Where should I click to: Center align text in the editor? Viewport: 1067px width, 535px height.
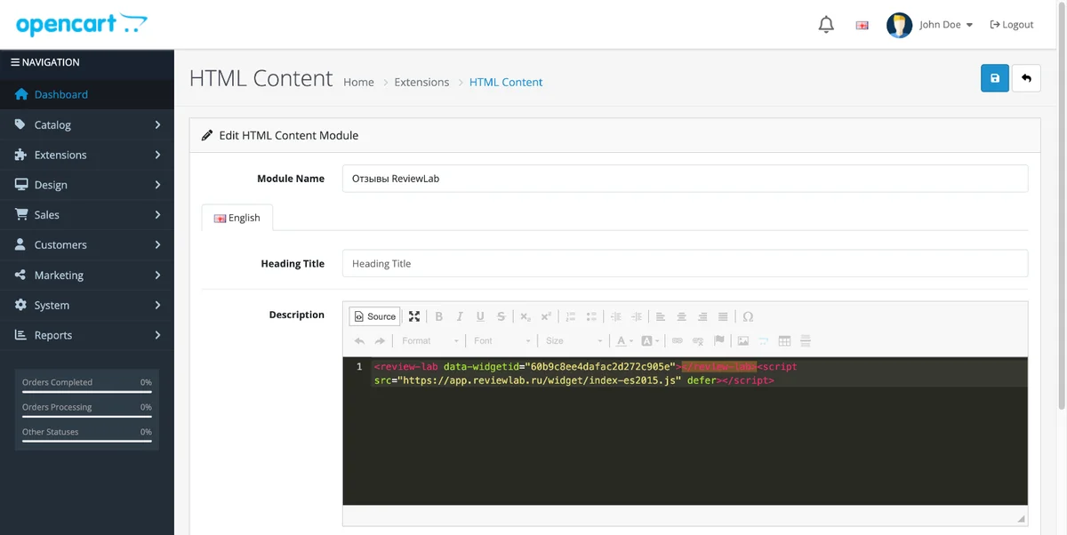click(682, 316)
